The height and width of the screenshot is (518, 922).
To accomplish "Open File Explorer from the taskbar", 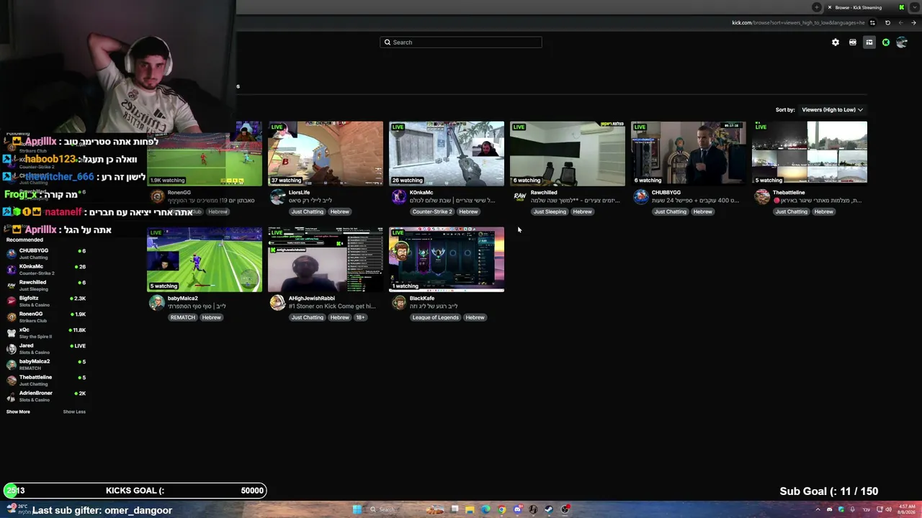I will coord(470,510).
